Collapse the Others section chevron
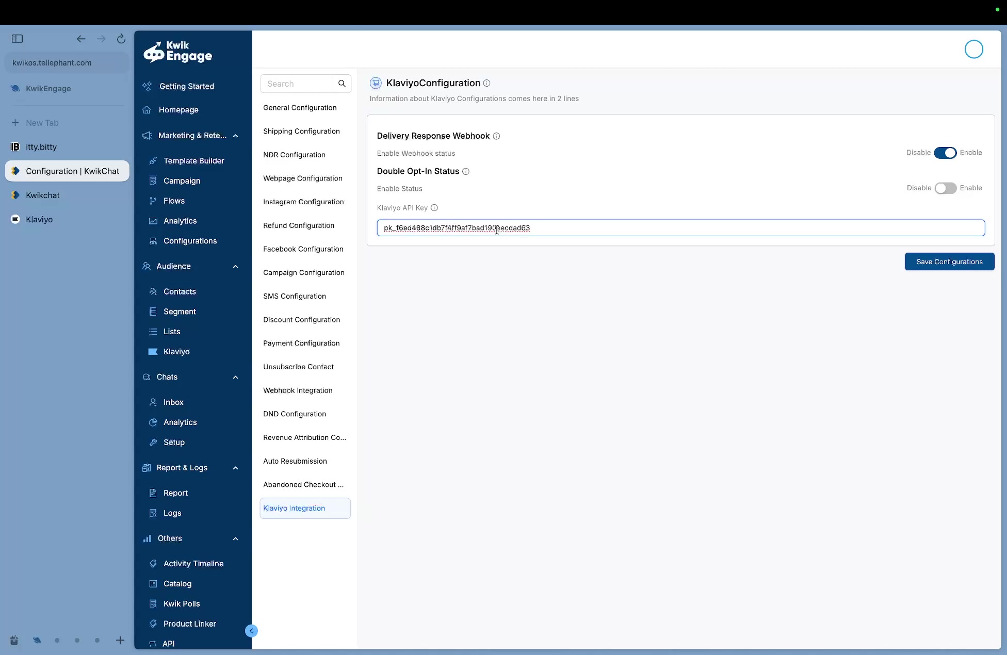The image size is (1007, 655). 236,539
